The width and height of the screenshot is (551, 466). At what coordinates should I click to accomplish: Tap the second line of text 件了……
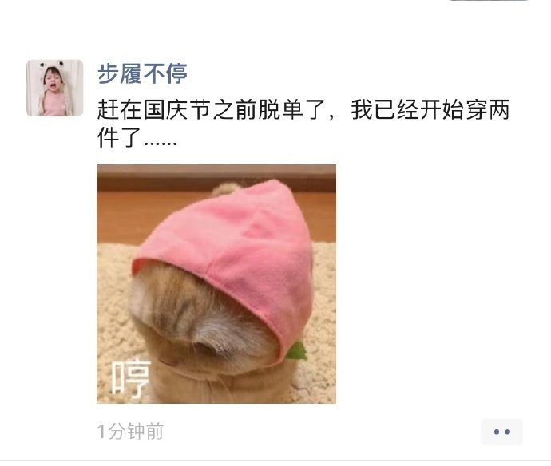click(137, 137)
